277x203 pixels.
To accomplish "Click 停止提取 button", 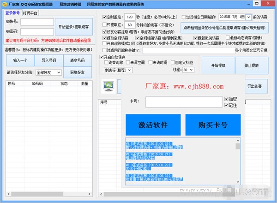I will coord(252,66).
